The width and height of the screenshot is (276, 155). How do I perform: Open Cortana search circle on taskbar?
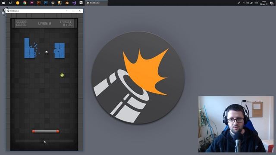point(10,3)
